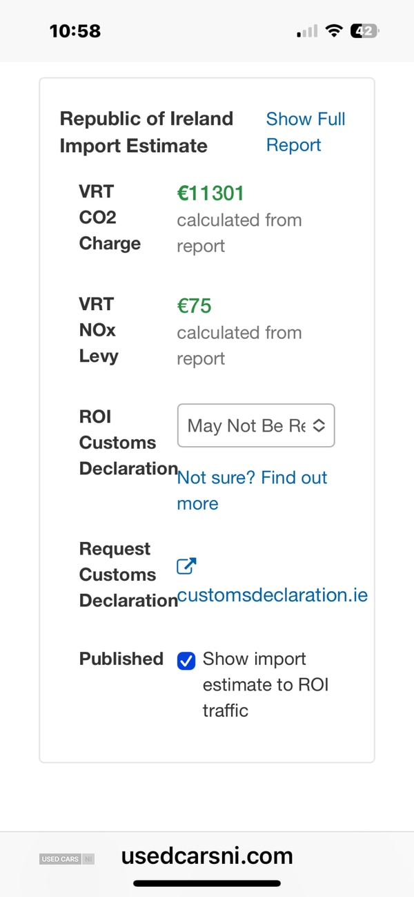Viewport: 414px width, 897px height.
Task: Click the Republic of Ireland Import Estimate heading
Action: [146, 132]
